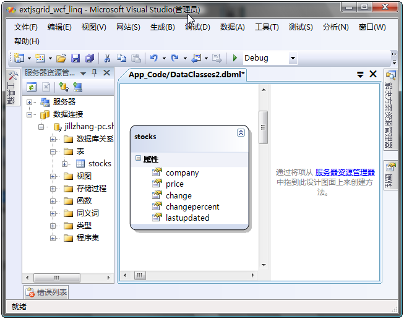
Task: Expand the stocks table tree node
Action: [x=65, y=164]
